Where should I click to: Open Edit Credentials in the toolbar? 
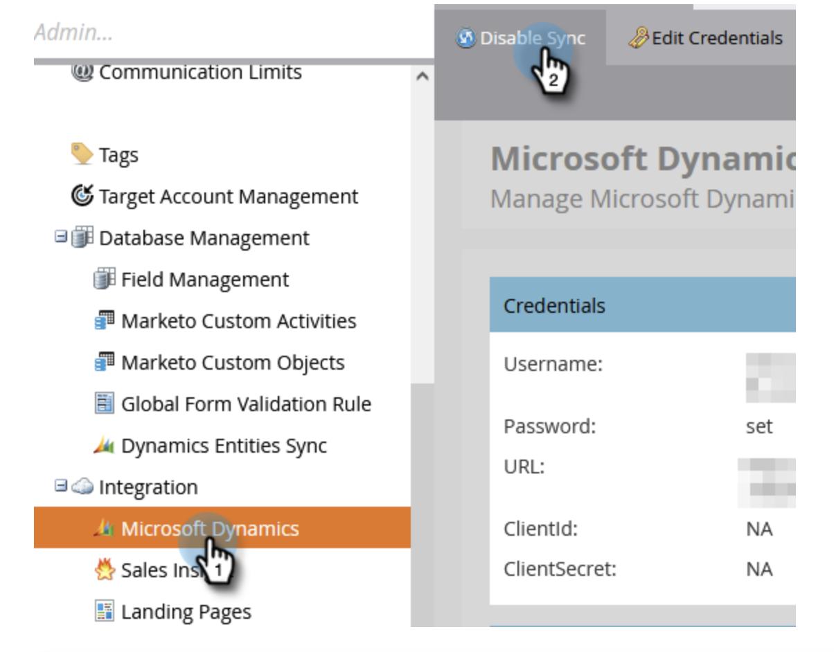pyautogui.click(x=707, y=38)
